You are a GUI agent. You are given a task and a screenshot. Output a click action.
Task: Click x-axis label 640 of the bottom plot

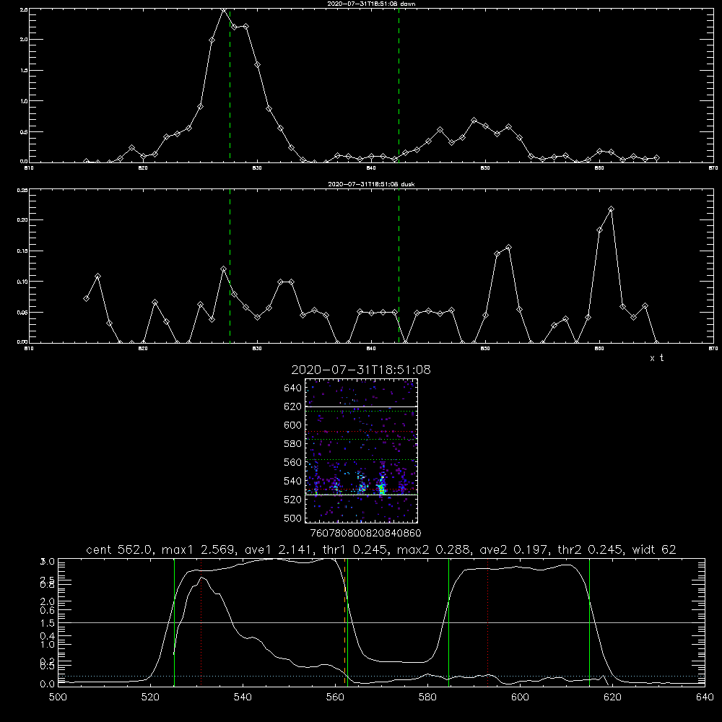pos(705,697)
